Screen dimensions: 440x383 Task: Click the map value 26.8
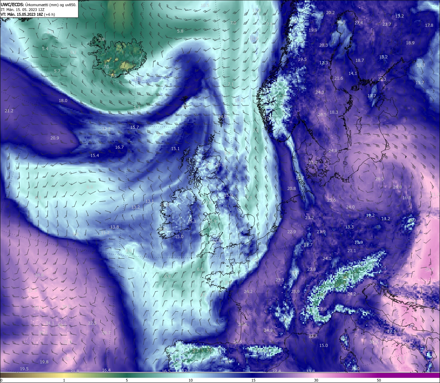(397, 187)
